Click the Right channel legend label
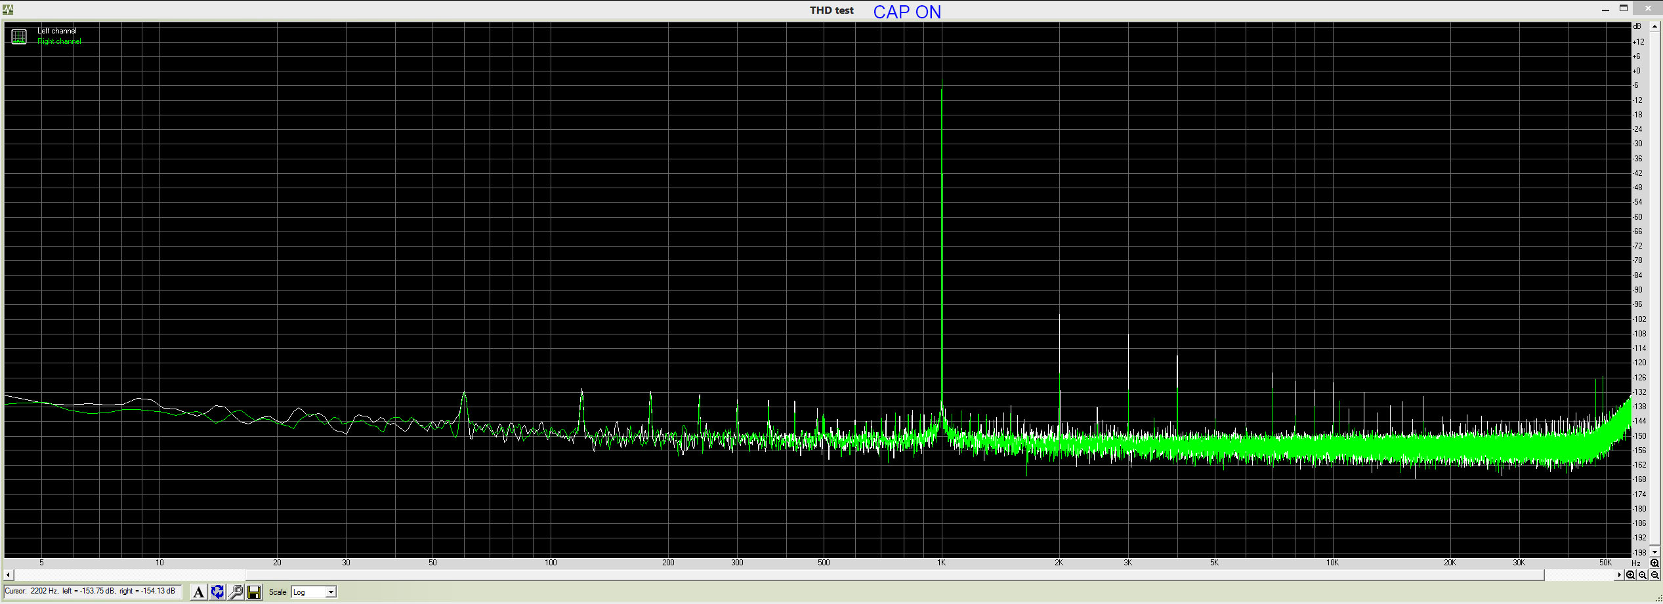This screenshot has height=604, width=1663. tap(59, 41)
